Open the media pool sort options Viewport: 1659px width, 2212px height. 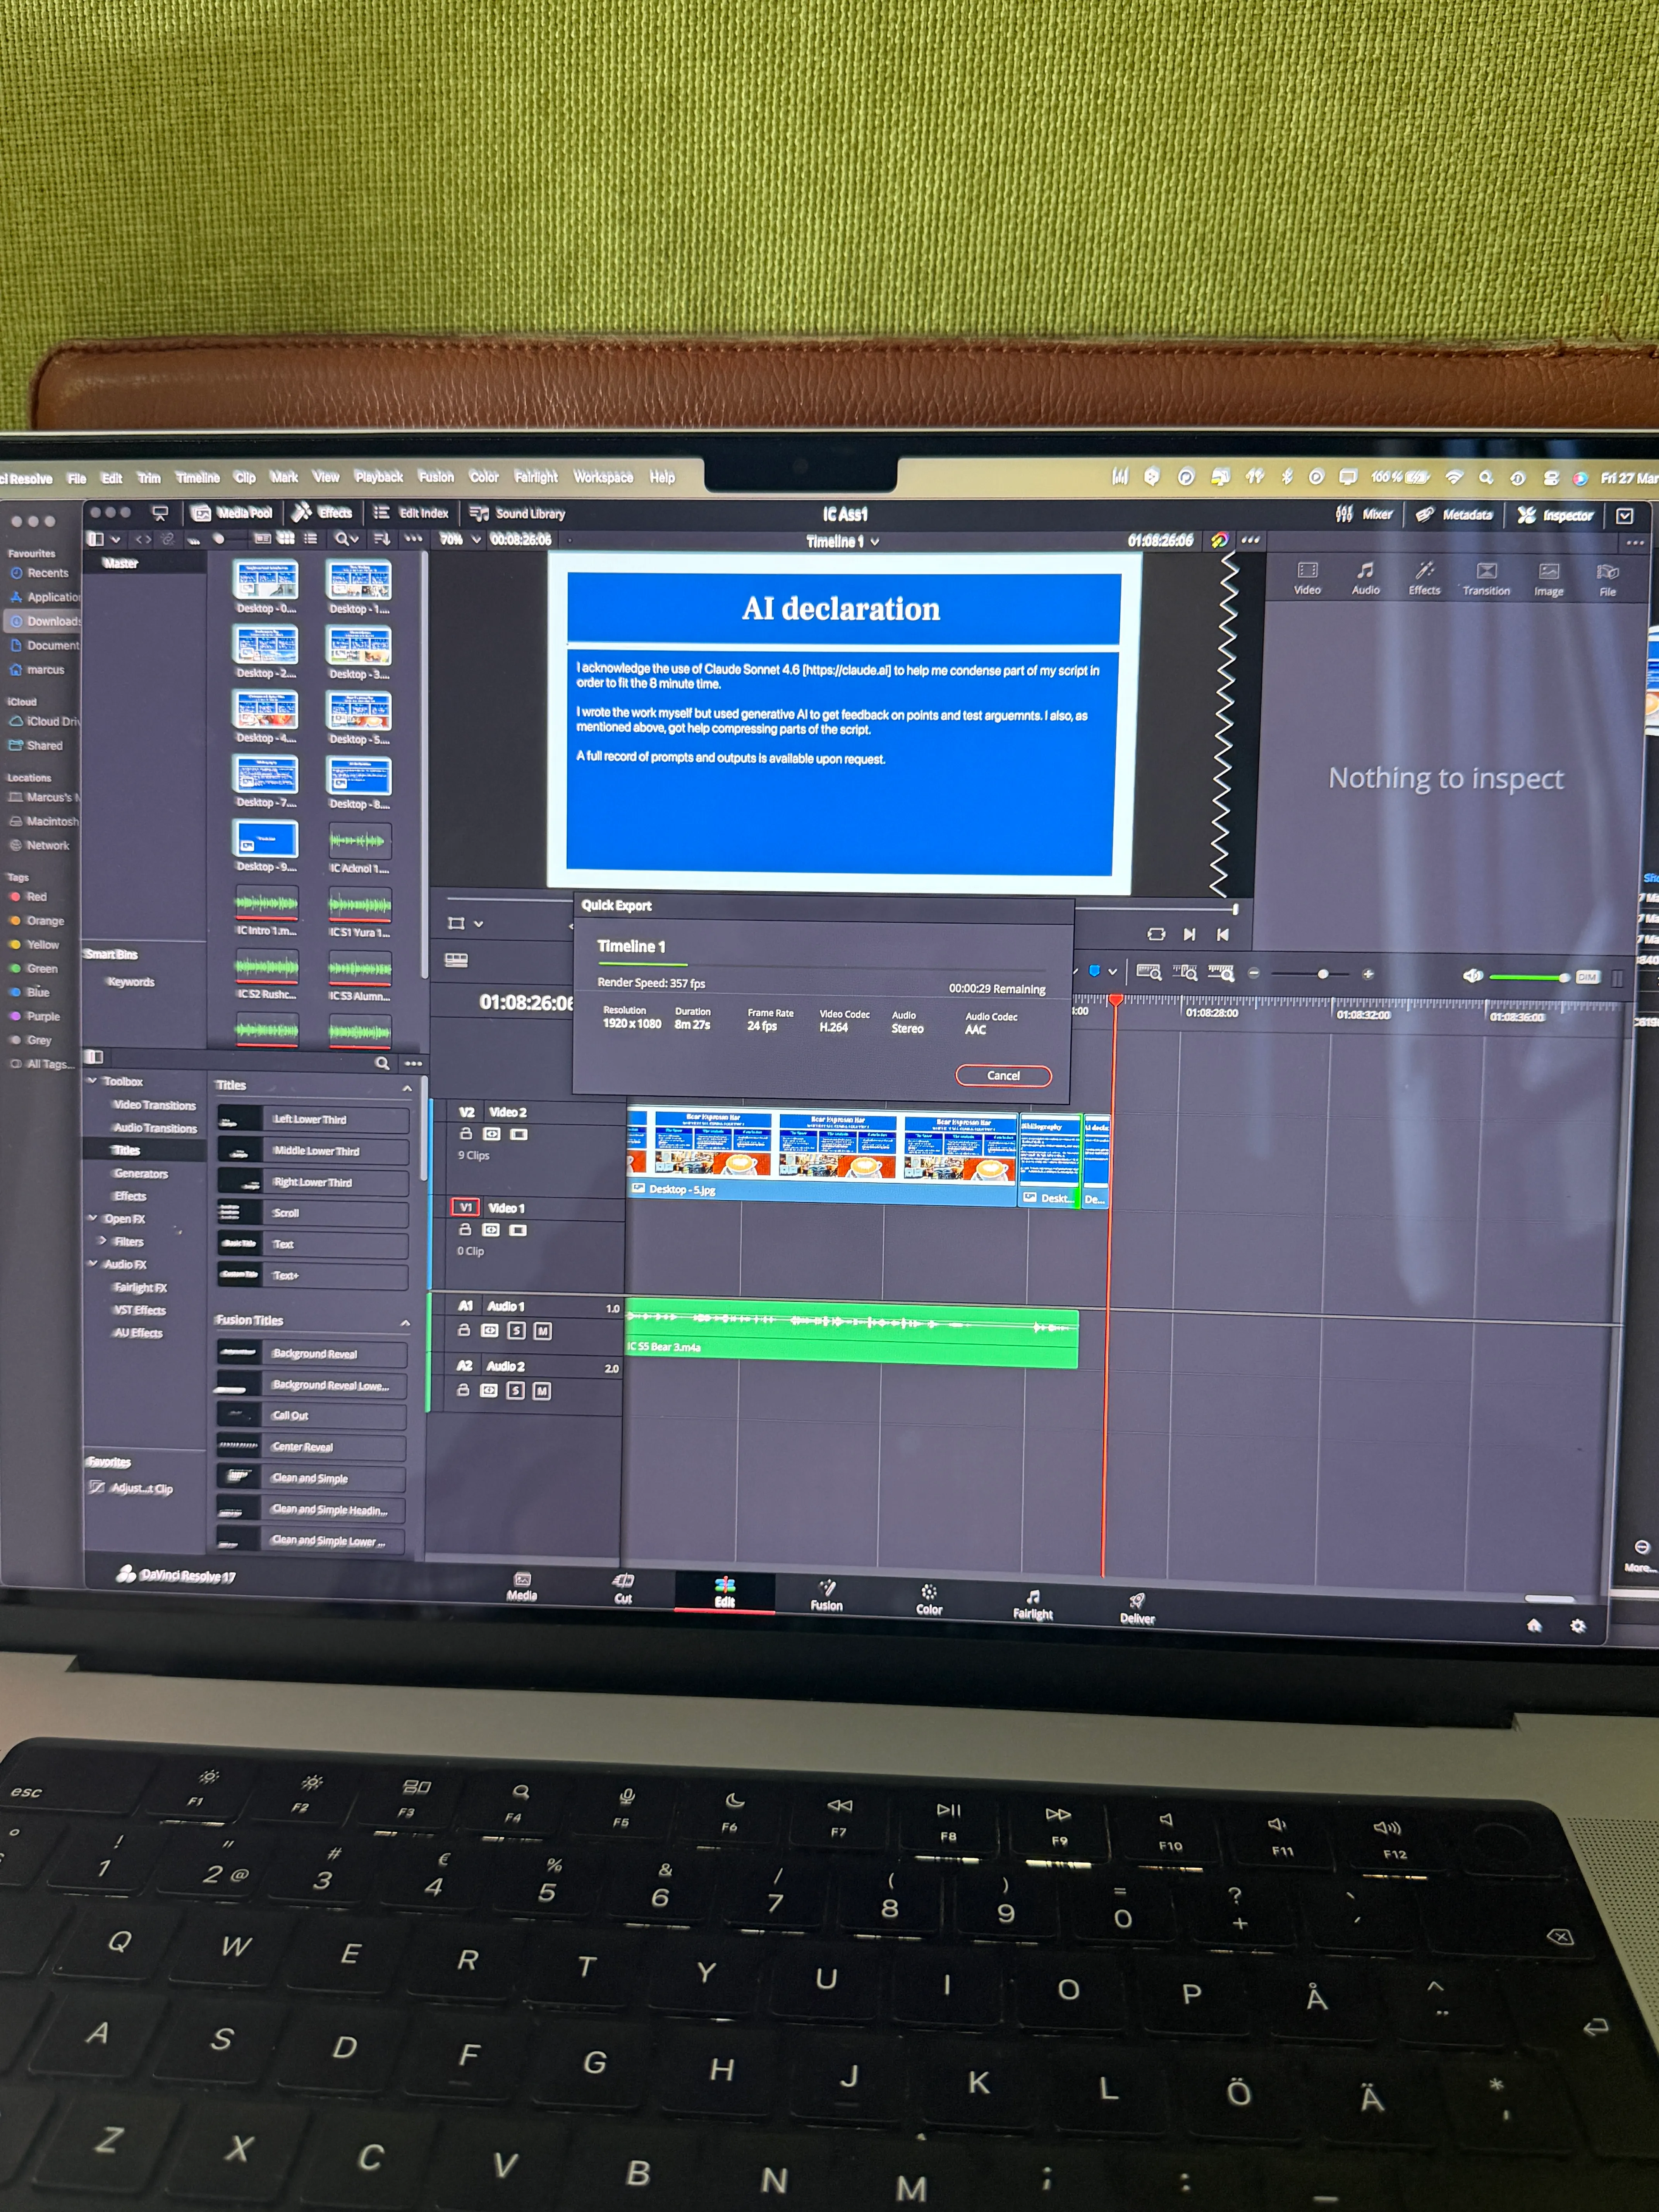(382, 539)
